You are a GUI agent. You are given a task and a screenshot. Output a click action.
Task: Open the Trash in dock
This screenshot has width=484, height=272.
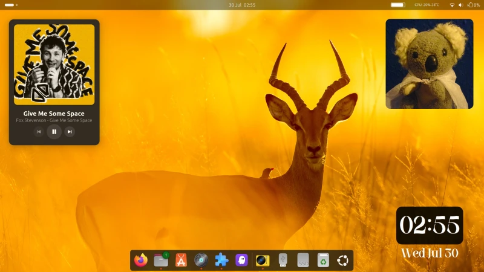323,261
